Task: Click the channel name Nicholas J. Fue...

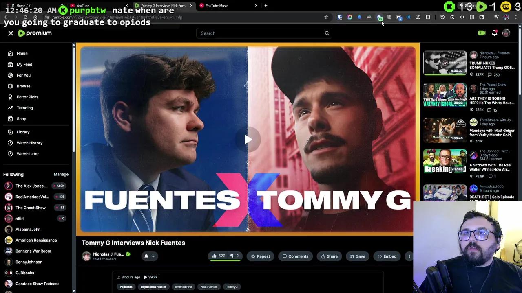Action: pos(108,254)
